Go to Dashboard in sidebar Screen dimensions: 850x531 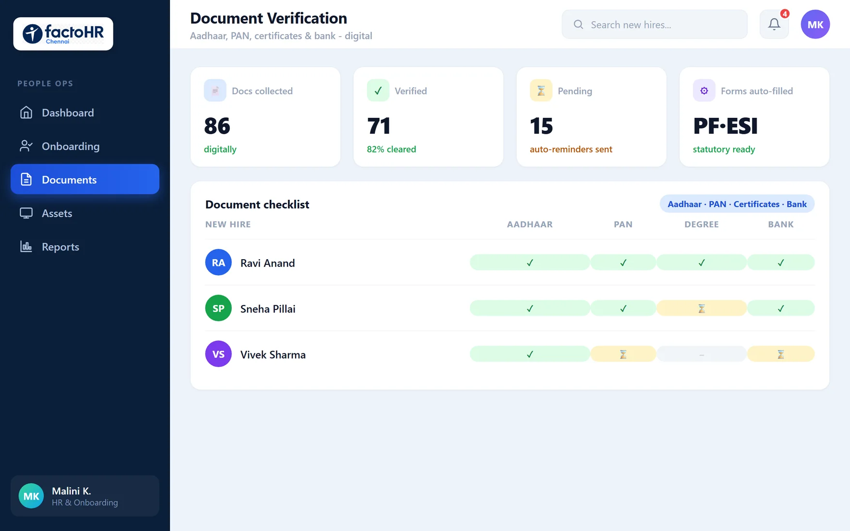(85, 112)
